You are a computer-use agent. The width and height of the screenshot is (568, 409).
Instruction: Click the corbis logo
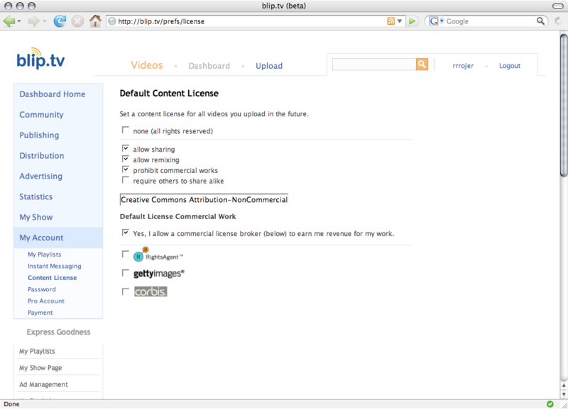pyautogui.click(x=151, y=291)
